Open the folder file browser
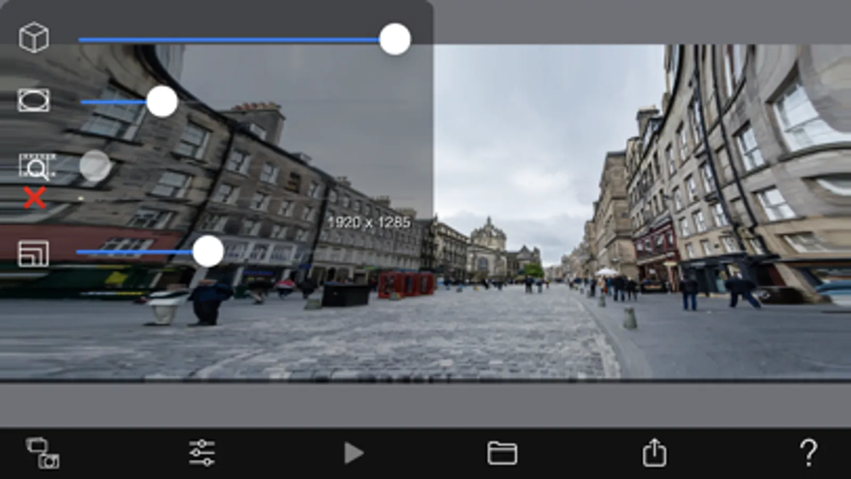This screenshot has width=851, height=479. tap(502, 453)
